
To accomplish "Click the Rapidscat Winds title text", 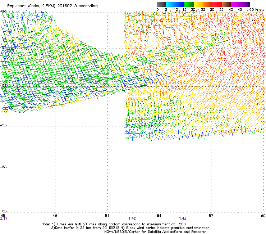I will [52, 6].
